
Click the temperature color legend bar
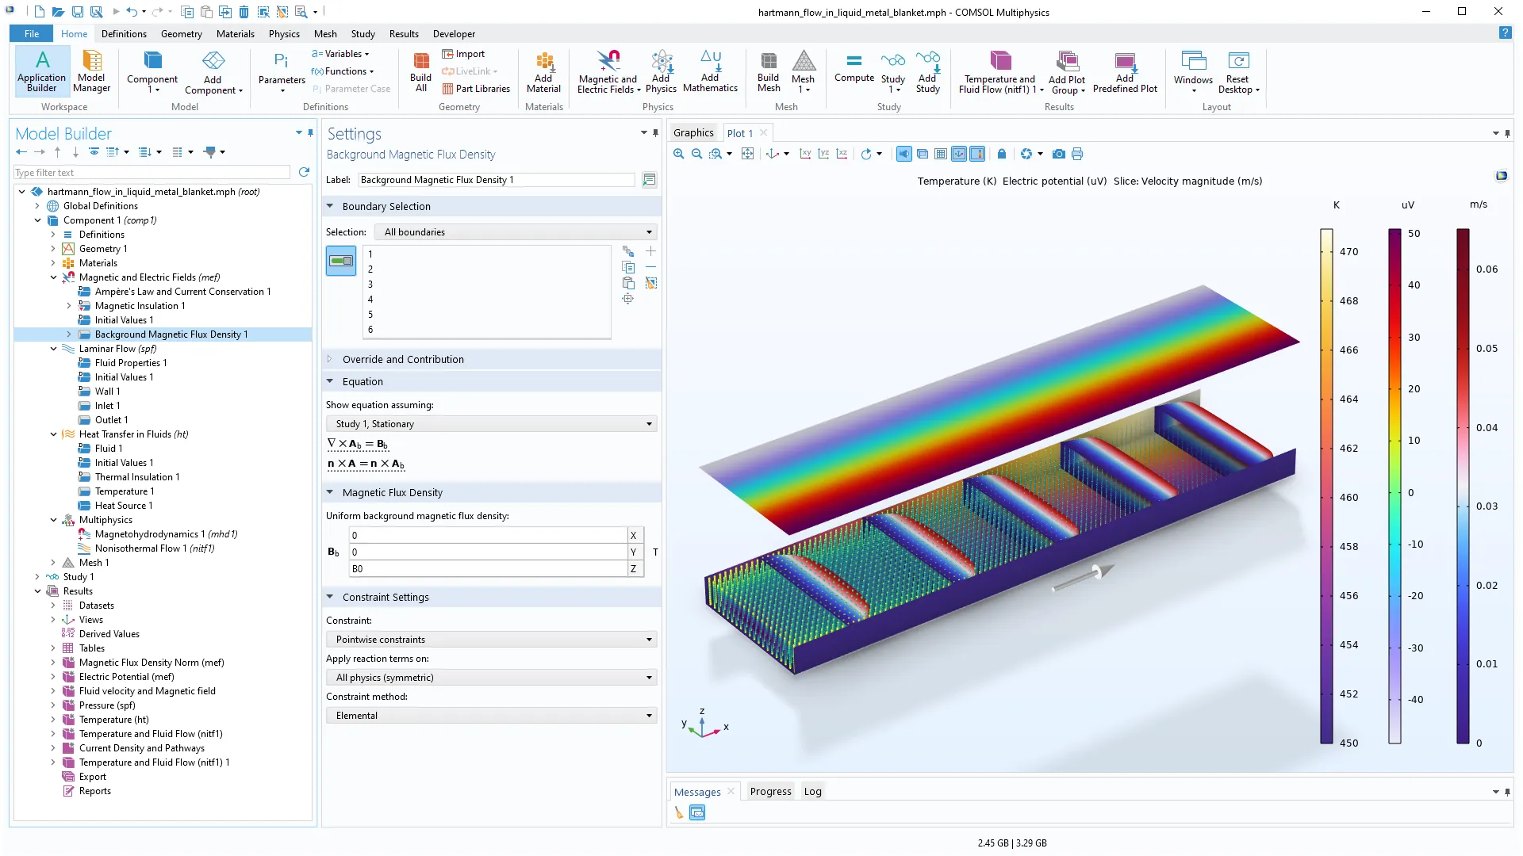tap(1326, 485)
